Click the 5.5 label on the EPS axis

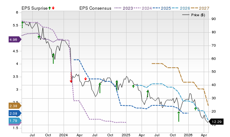(x=15, y=25)
